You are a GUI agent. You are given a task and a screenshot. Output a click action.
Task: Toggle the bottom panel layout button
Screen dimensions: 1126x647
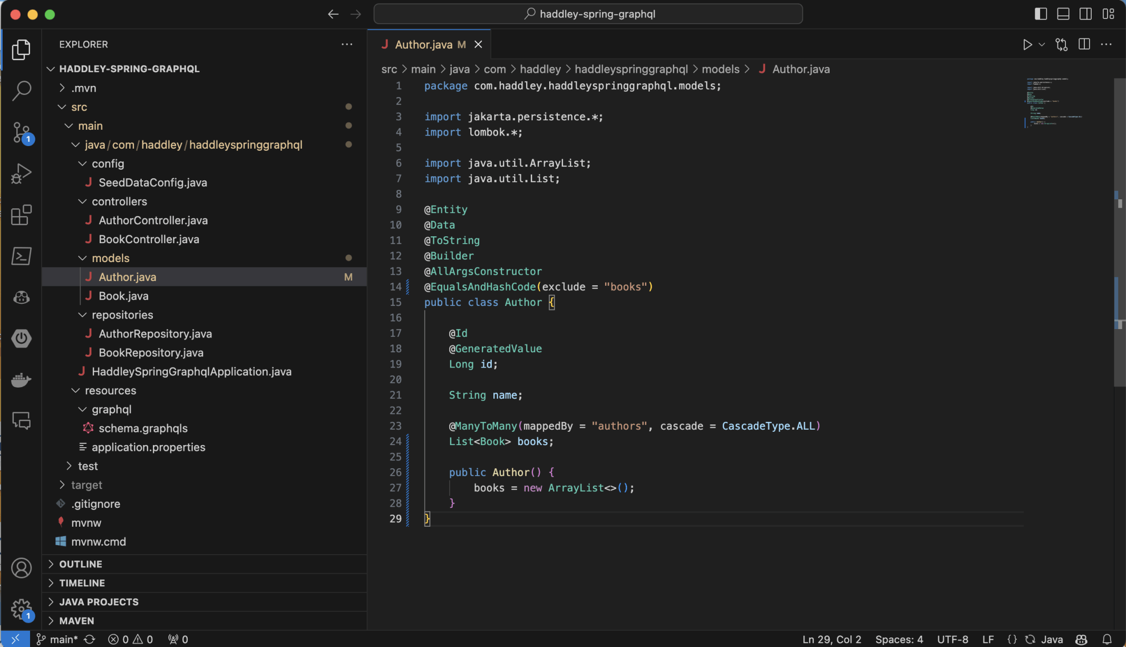tap(1063, 14)
